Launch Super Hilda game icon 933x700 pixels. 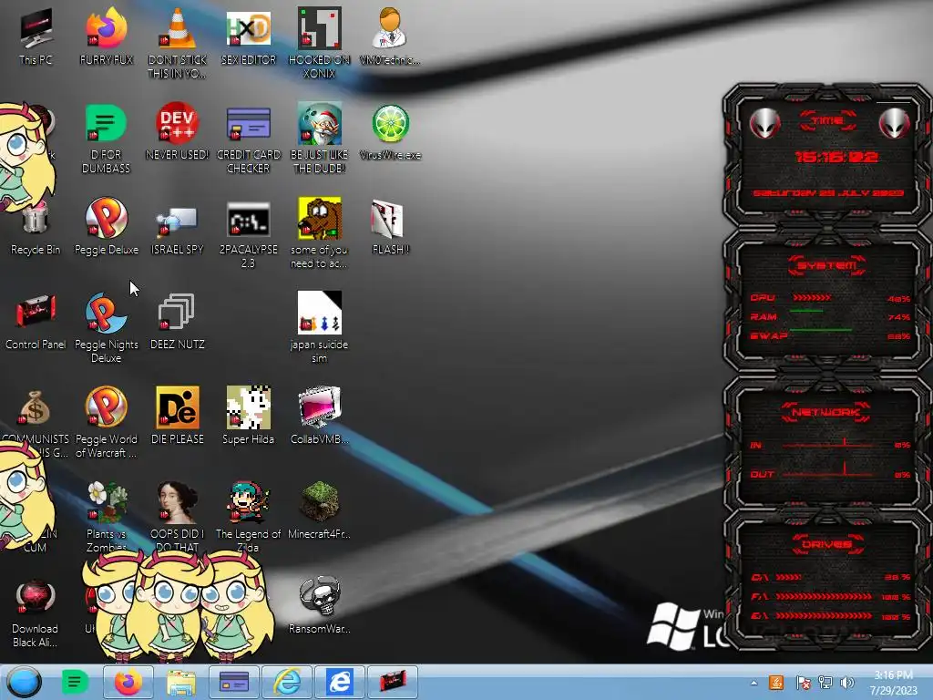(x=248, y=416)
